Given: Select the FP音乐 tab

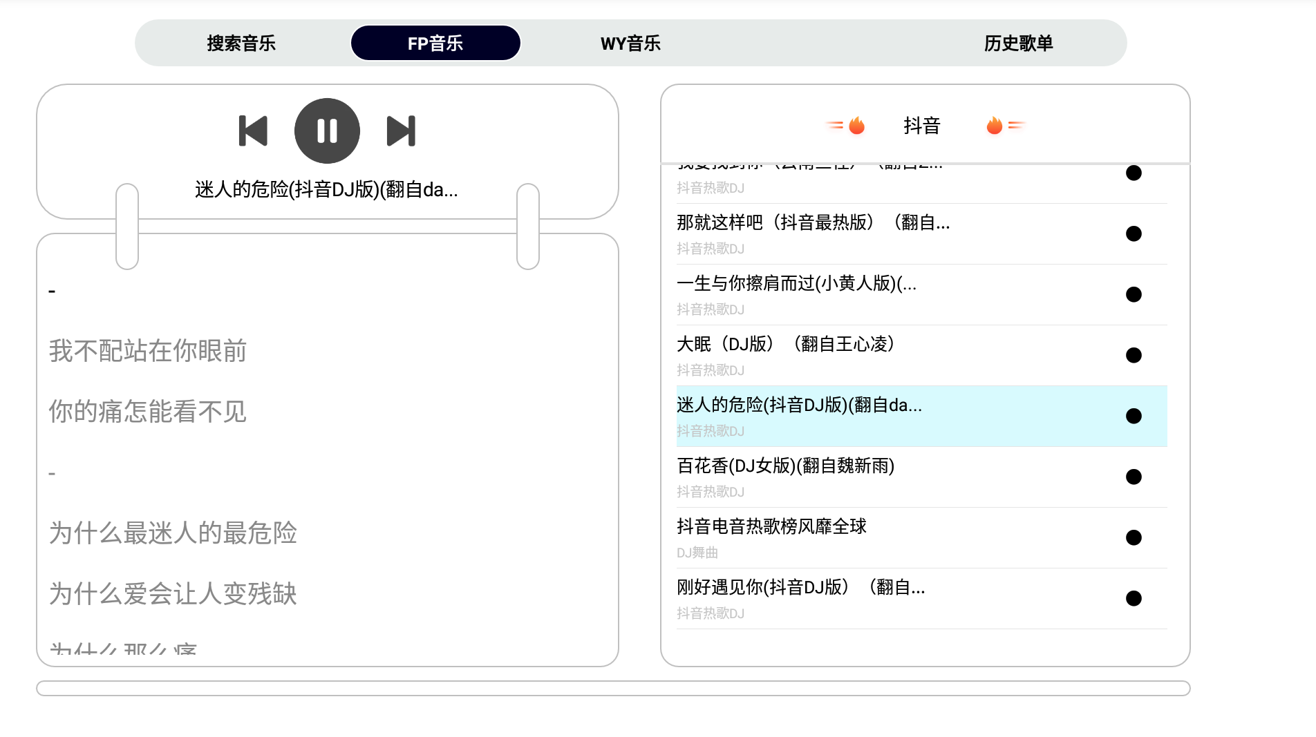Looking at the screenshot, I should click(435, 44).
